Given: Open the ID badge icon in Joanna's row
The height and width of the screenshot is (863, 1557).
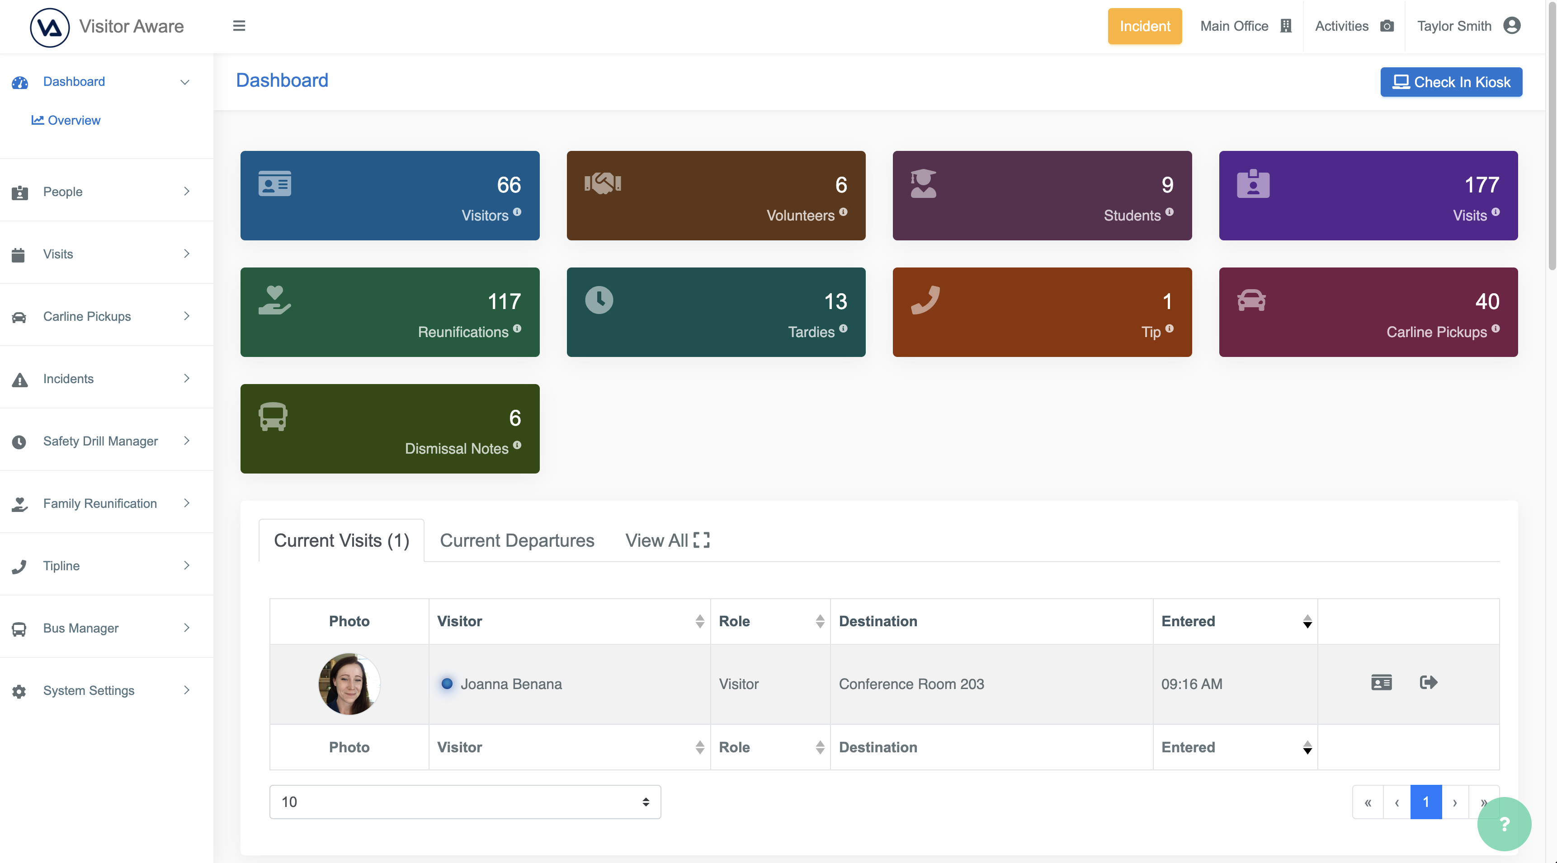Looking at the screenshot, I should tap(1381, 682).
